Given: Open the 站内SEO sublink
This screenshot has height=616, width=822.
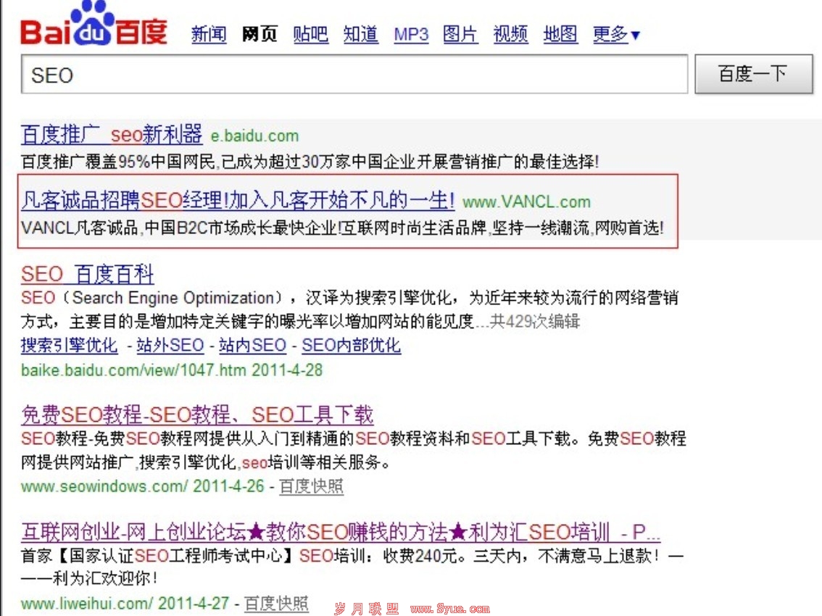Looking at the screenshot, I should coord(253,345).
